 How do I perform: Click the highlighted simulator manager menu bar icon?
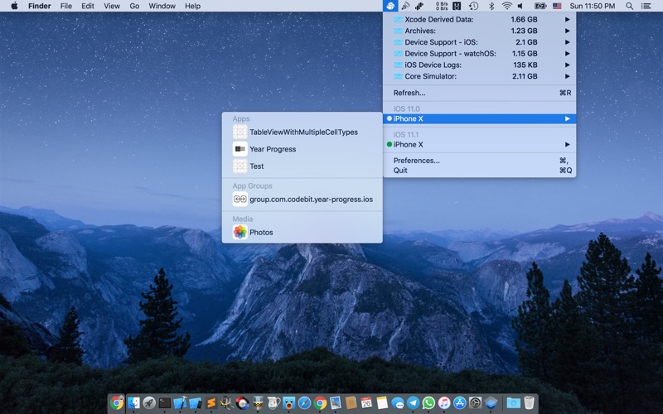(x=390, y=6)
